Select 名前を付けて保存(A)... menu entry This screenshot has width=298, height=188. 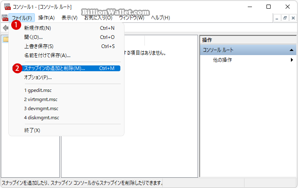point(66,55)
